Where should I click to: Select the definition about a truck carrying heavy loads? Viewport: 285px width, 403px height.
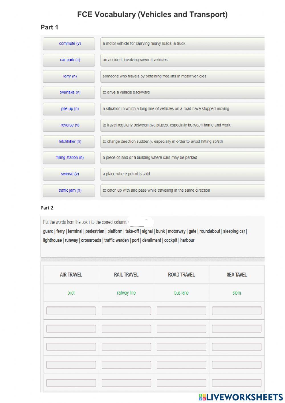[x=182, y=44]
